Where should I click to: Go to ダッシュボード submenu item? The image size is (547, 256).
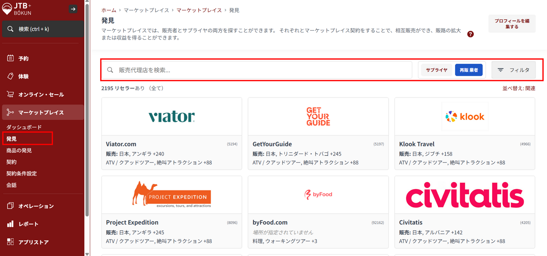pos(24,127)
